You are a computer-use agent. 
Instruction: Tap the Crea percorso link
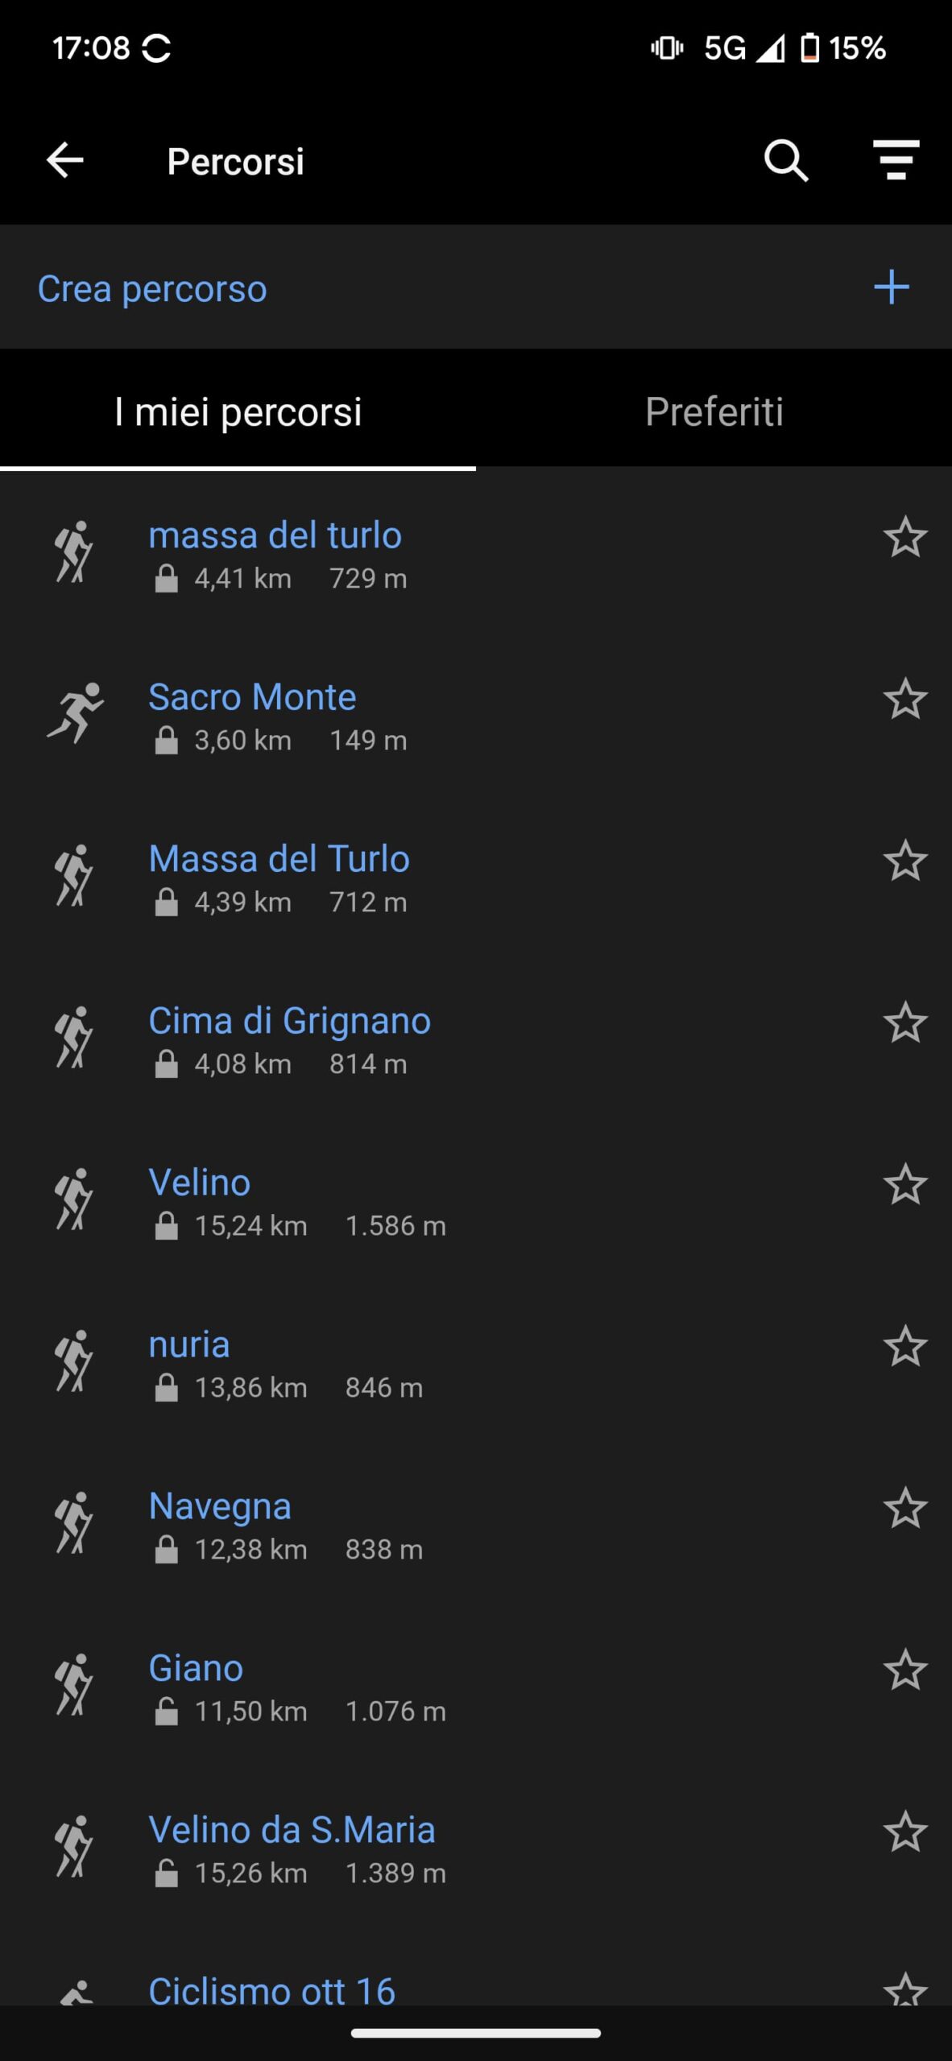tap(152, 289)
